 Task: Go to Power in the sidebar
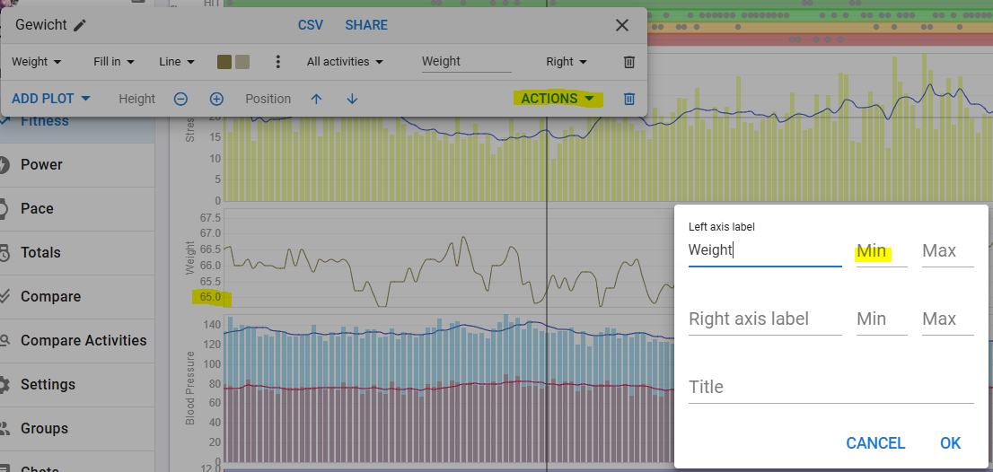pyautogui.click(x=41, y=164)
